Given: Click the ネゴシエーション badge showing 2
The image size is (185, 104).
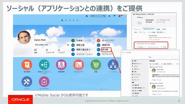Looking at the screenshot, I should tap(73, 54).
